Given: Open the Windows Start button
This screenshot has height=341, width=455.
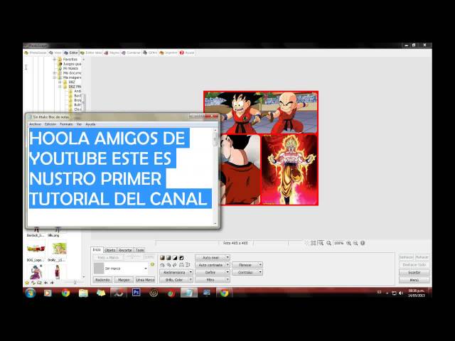Looking at the screenshot, I should (x=31, y=293).
